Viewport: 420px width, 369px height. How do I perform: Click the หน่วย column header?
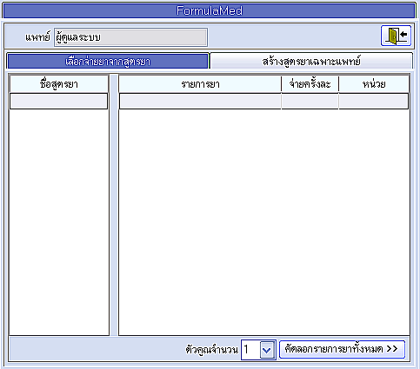(374, 84)
